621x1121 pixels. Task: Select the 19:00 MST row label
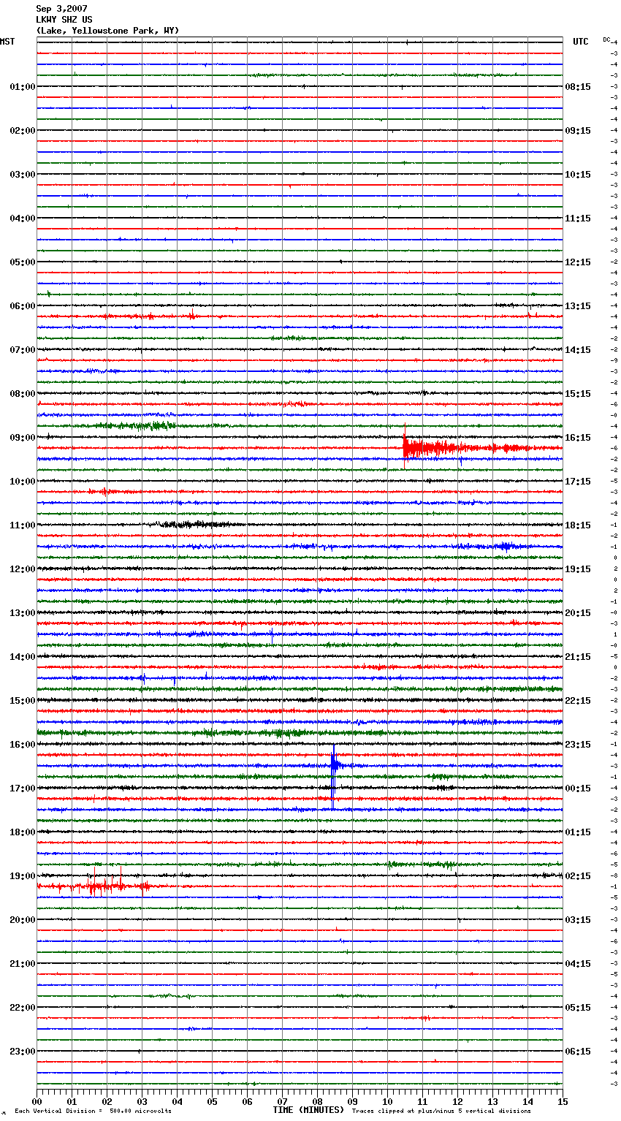pyautogui.click(x=23, y=876)
